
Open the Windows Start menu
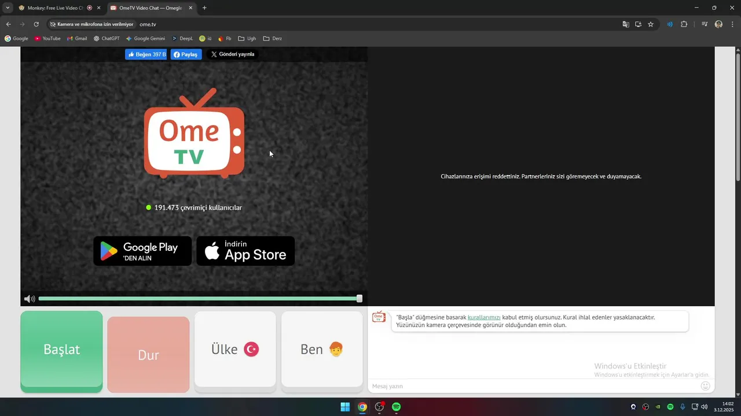[345, 407]
